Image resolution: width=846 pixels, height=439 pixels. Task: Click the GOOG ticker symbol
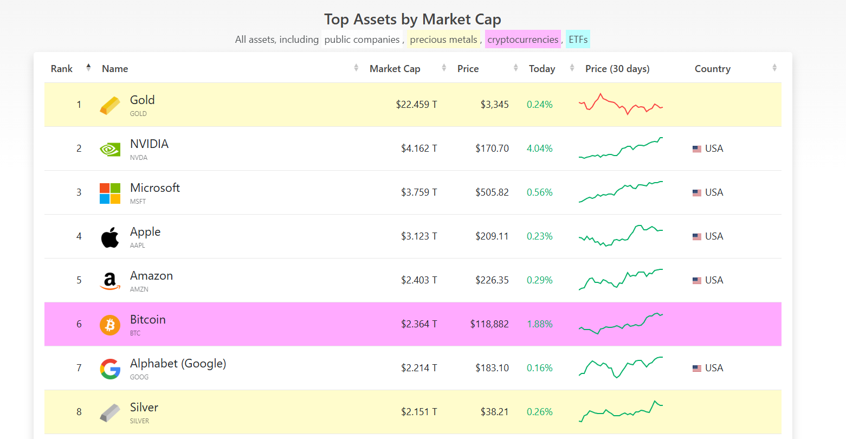pos(139,377)
